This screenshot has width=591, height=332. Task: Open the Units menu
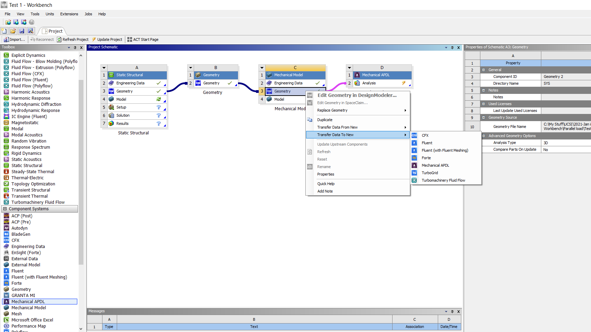(x=50, y=14)
